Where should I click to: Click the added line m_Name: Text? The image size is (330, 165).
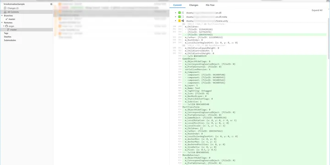[192, 88]
